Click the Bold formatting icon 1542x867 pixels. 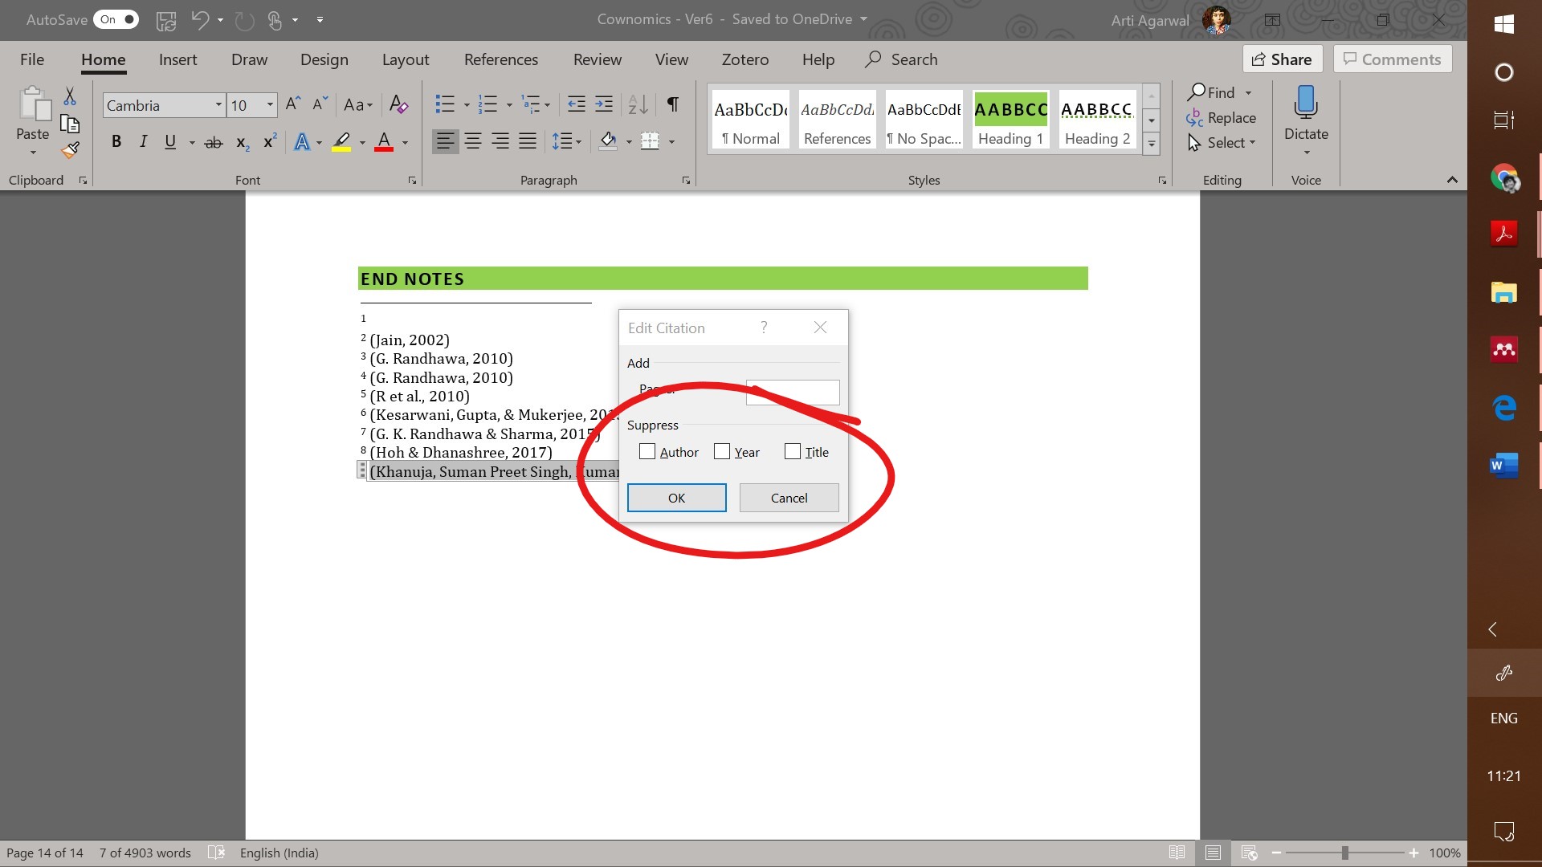point(116,140)
